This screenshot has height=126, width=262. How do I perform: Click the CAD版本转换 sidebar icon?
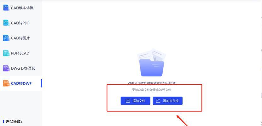tap(7, 8)
